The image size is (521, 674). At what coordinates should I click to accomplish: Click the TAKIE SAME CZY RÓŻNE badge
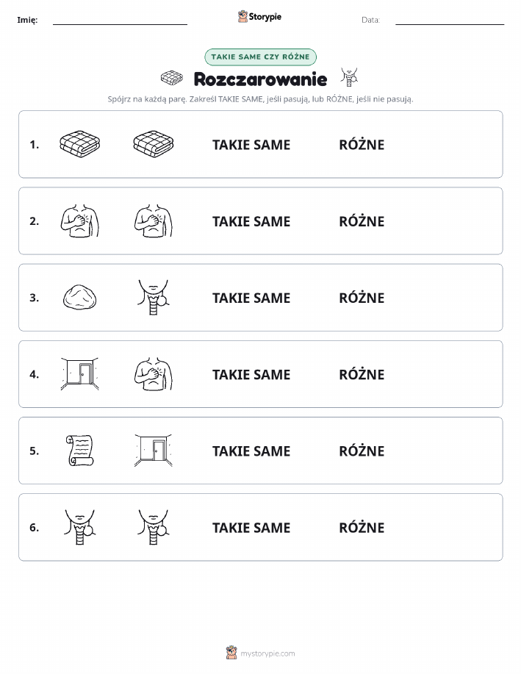(260, 57)
